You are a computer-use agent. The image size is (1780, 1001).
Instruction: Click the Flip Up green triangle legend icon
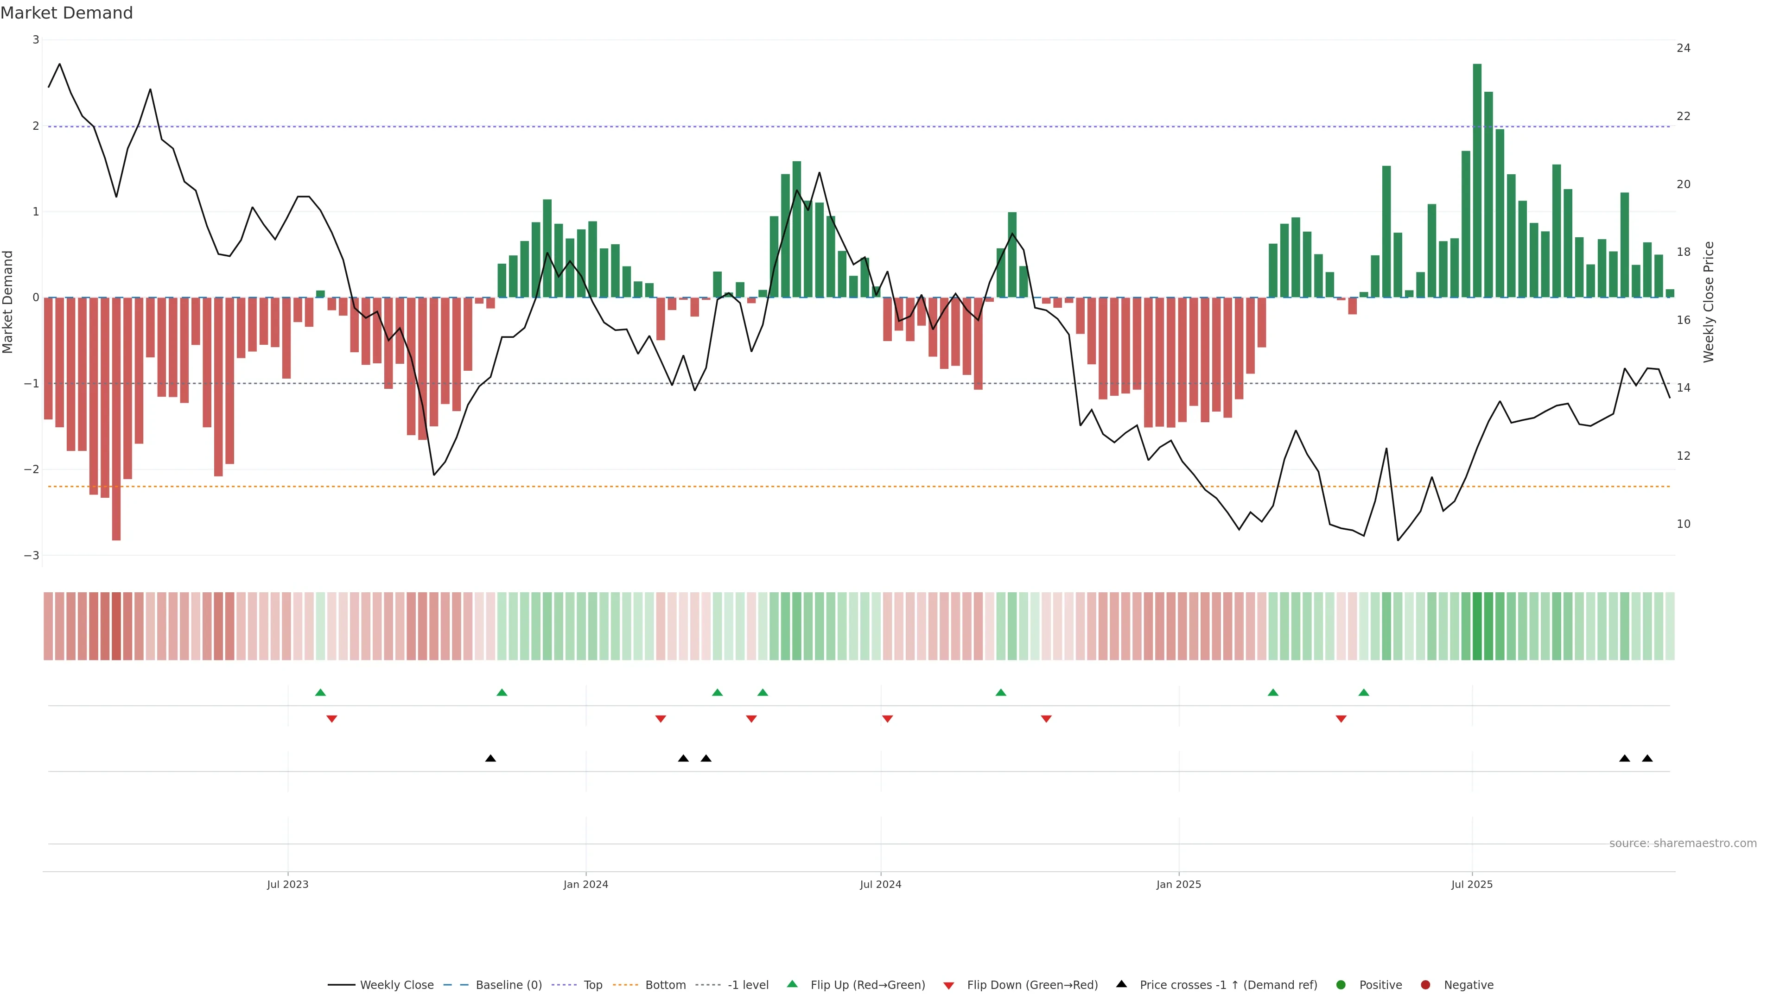click(x=792, y=984)
